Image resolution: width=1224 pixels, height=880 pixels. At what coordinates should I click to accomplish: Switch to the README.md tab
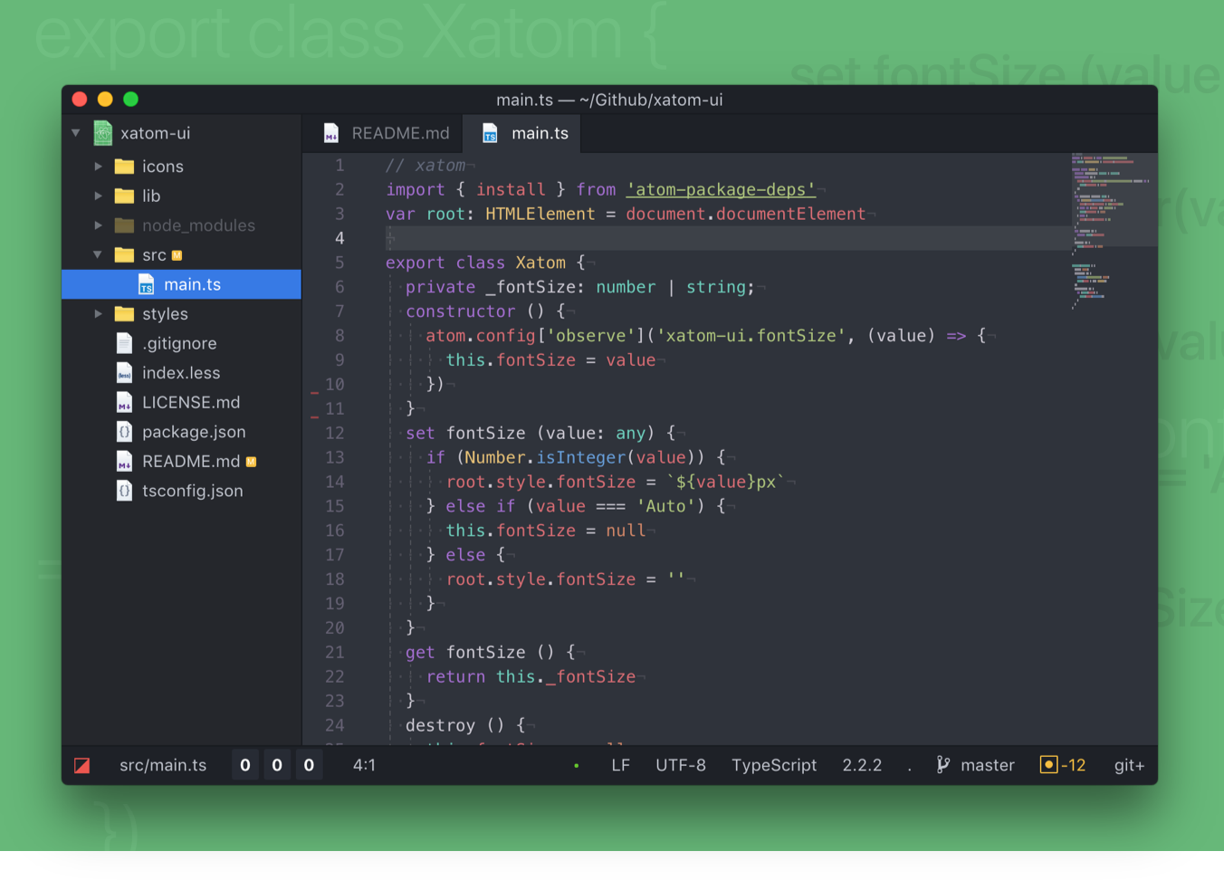pyautogui.click(x=382, y=133)
